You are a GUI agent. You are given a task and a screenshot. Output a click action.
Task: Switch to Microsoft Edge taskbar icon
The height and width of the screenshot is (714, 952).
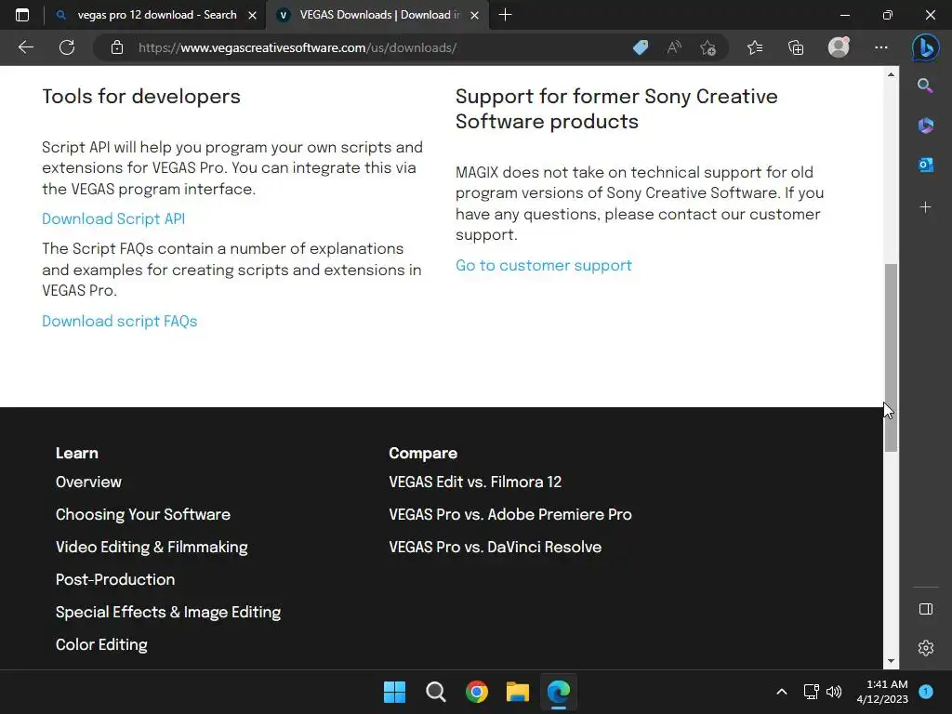click(559, 692)
